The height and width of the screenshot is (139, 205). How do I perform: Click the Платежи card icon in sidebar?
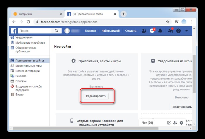pyautogui.click(x=12, y=81)
